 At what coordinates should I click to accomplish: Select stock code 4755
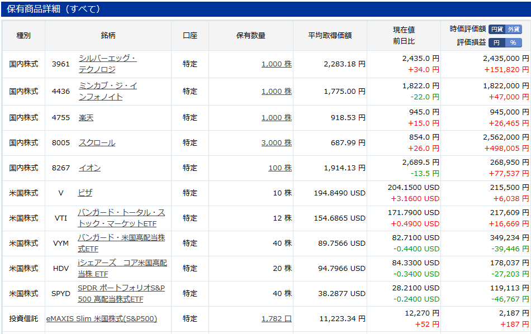point(61,117)
